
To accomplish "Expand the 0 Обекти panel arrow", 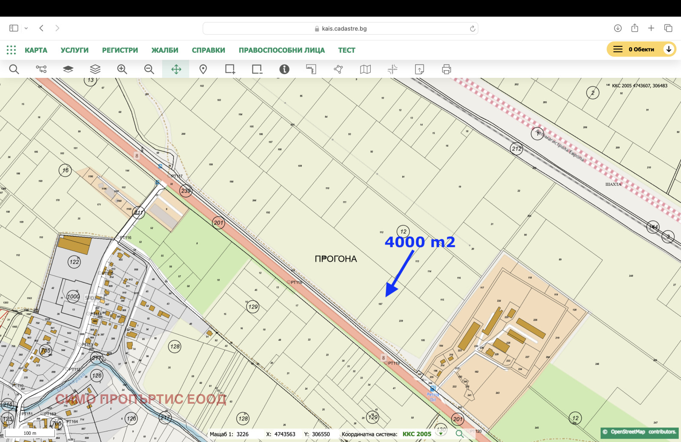I will point(669,49).
